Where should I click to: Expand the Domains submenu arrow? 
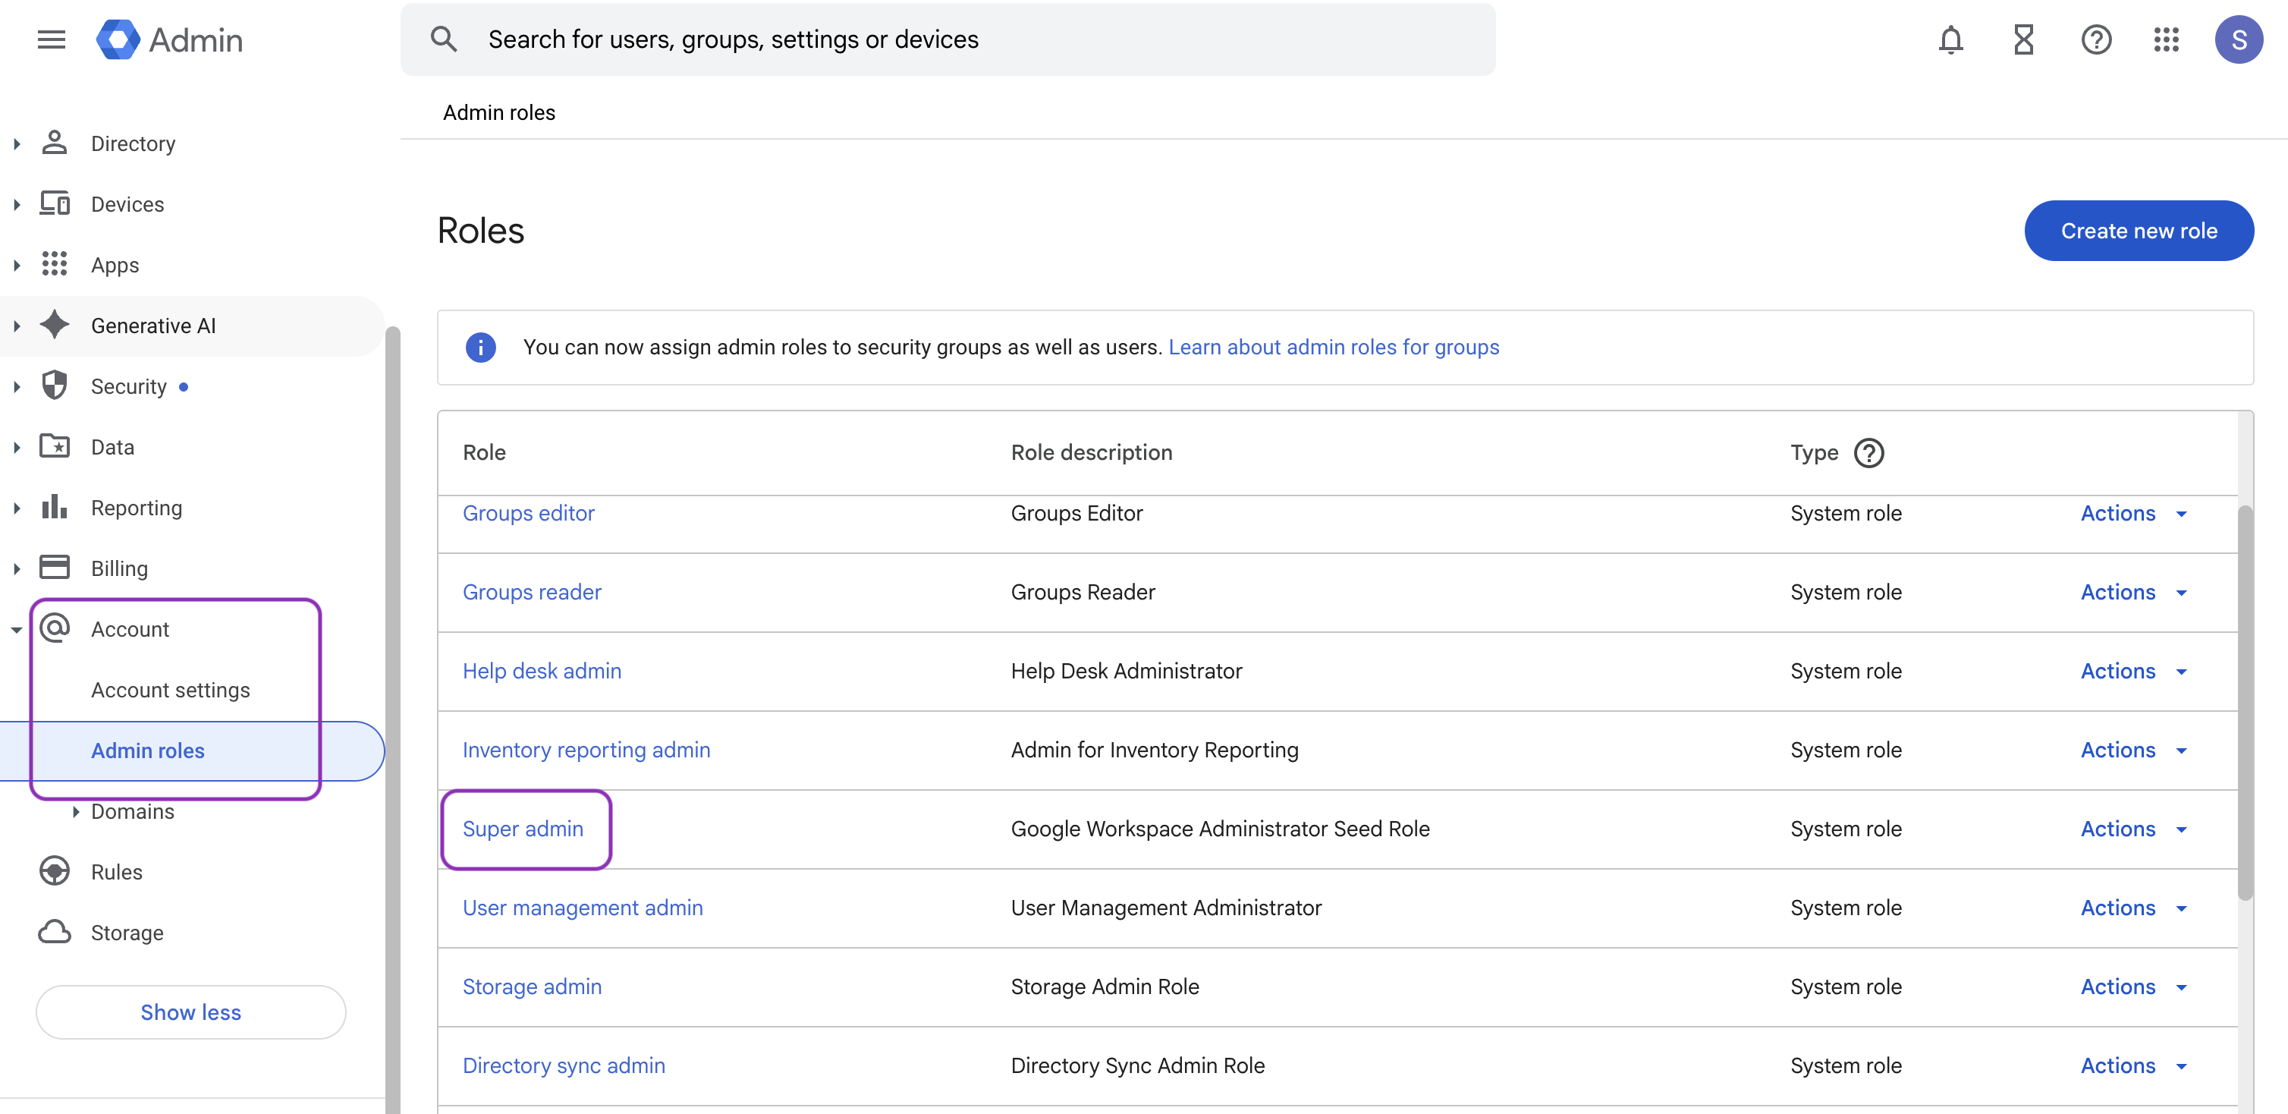pos(76,811)
